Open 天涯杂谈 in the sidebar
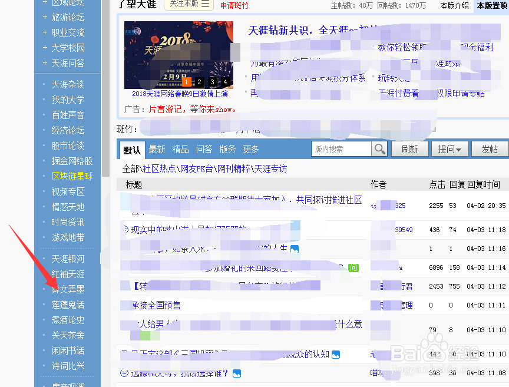The width and height of the screenshot is (509, 387). pos(68,85)
